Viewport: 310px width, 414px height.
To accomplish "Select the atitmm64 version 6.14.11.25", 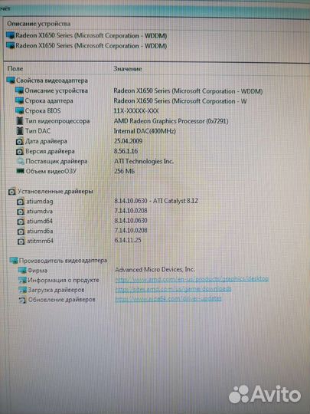I will 128,240.
